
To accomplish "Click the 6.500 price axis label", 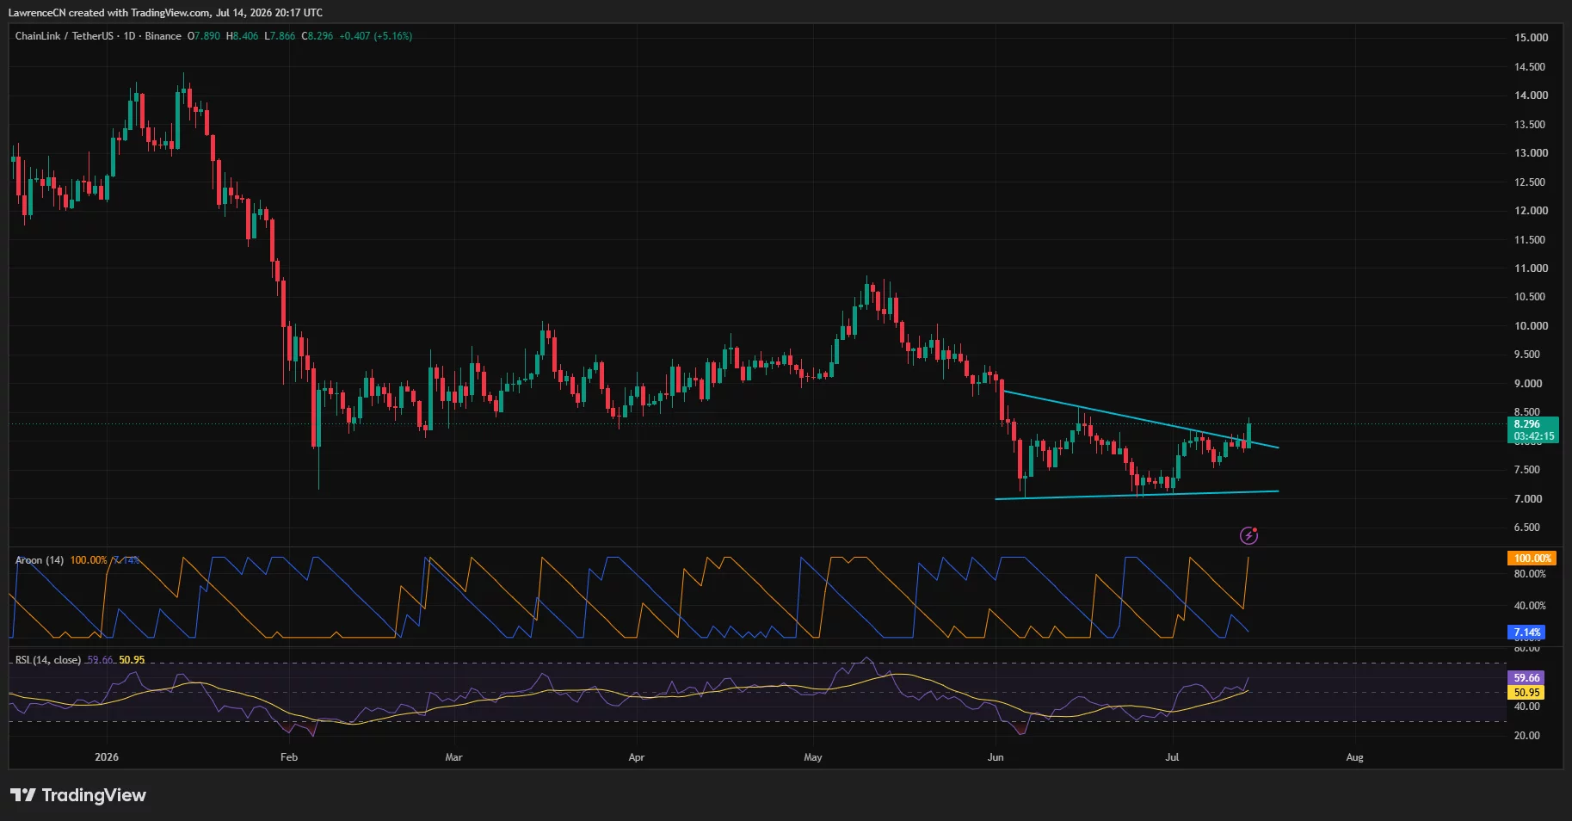I will pos(1528,528).
